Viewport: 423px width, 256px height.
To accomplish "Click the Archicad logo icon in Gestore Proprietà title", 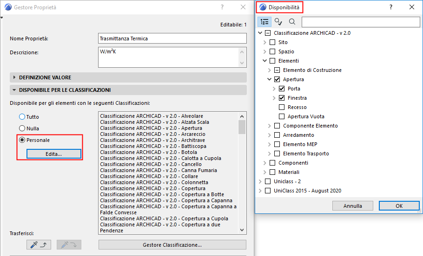I will click(x=8, y=7).
